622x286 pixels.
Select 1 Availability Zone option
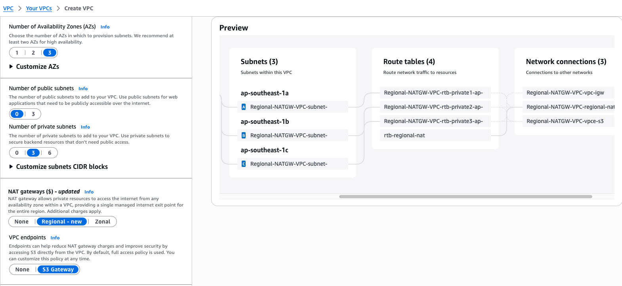coord(17,53)
